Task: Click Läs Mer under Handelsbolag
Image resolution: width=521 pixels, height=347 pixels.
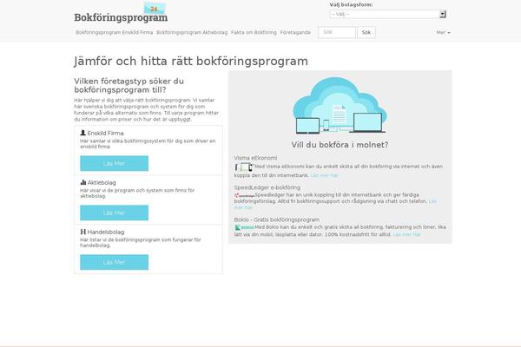Action: click(115, 262)
